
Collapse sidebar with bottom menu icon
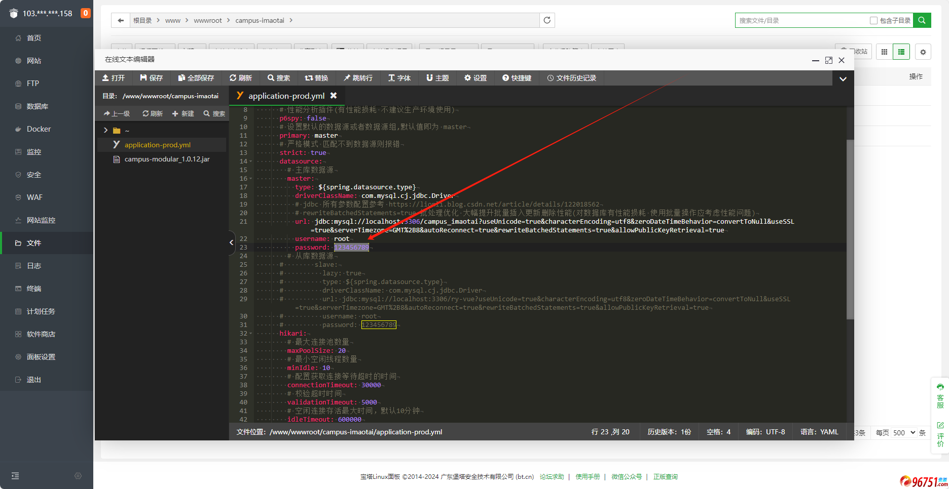15,476
